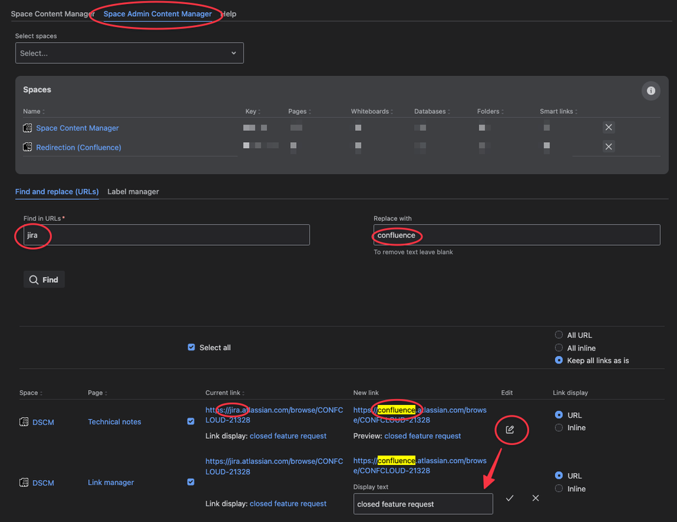Viewport: 677px width, 522px height.
Task: Click DSCM space icon in Link manager row
Action: [x=24, y=482]
